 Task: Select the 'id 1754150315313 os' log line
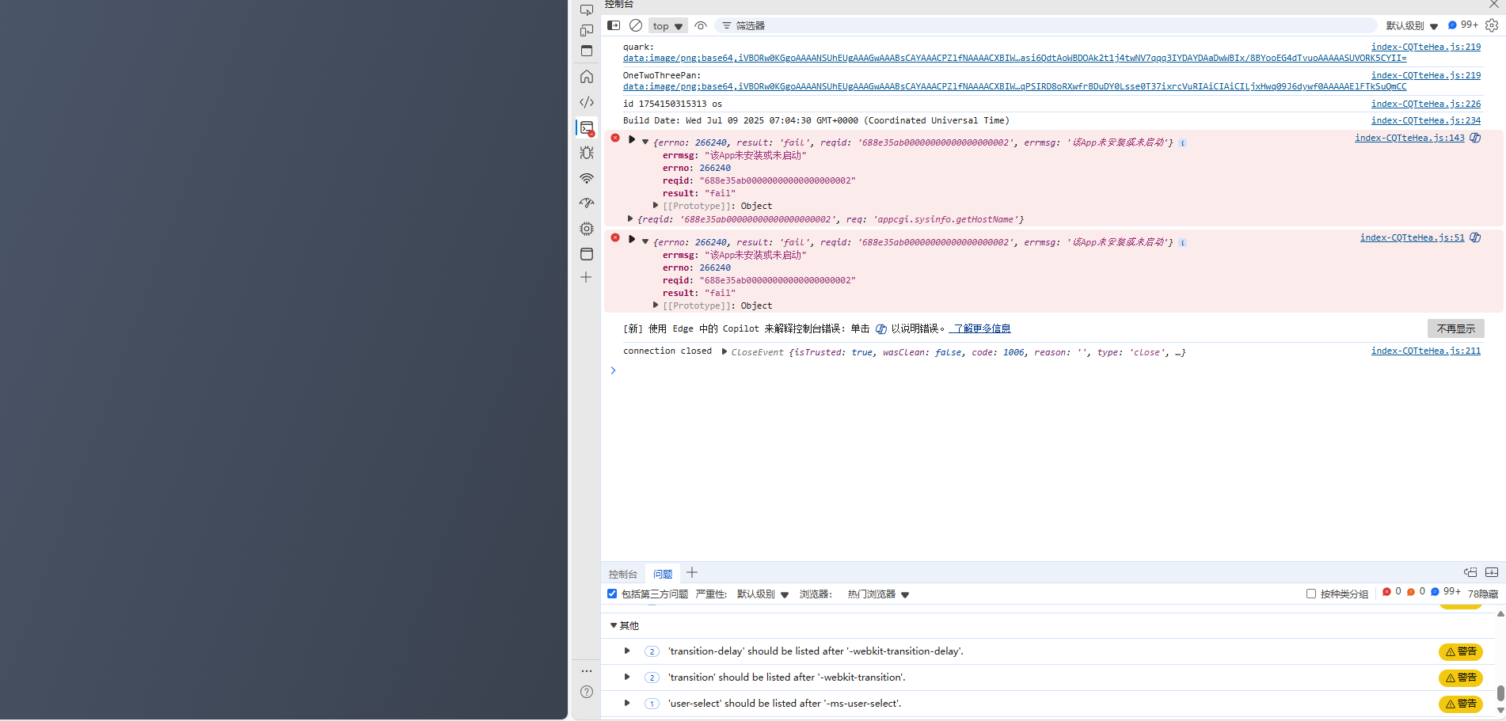point(672,104)
